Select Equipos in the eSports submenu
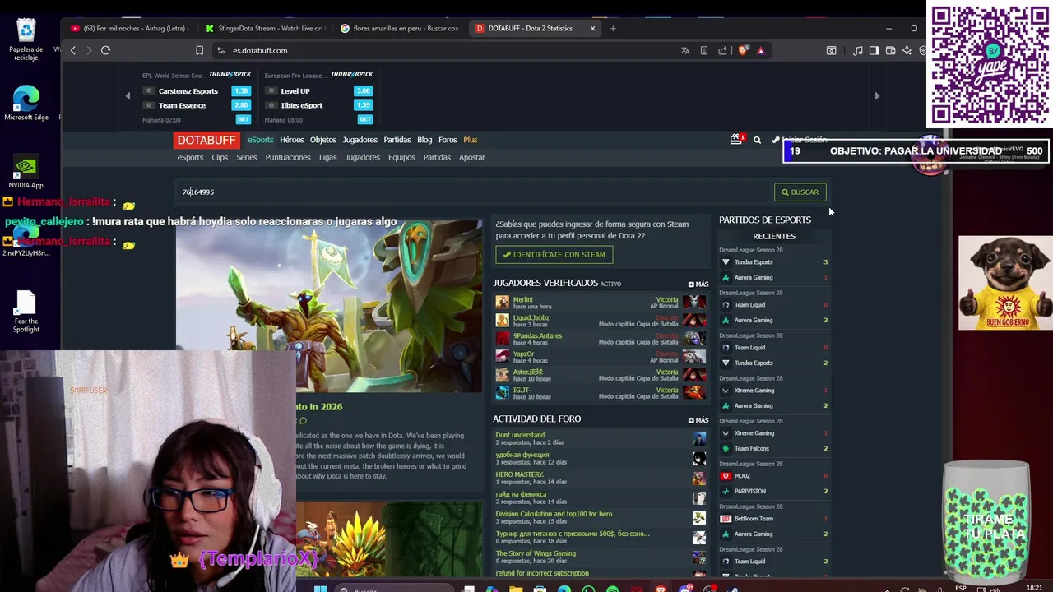 pyautogui.click(x=401, y=157)
